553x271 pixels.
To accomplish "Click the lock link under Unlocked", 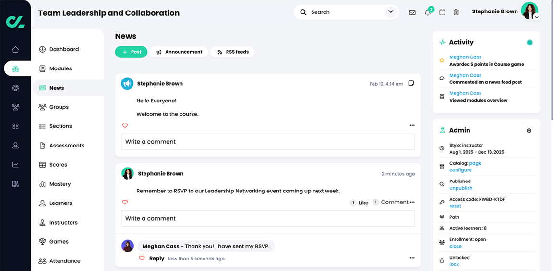I will pyautogui.click(x=454, y=264).
